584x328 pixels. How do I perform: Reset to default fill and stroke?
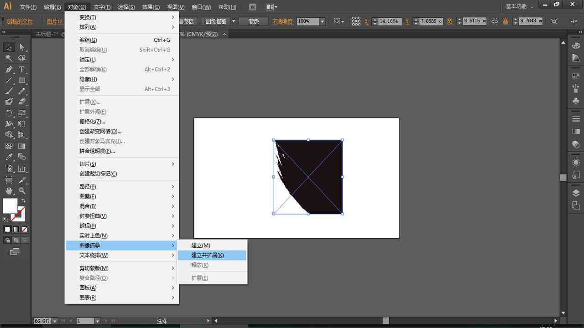(5, 219)
